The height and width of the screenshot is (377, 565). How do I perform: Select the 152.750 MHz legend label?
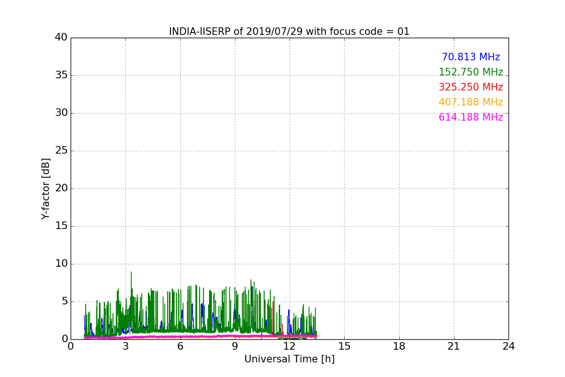pos(471,72)
